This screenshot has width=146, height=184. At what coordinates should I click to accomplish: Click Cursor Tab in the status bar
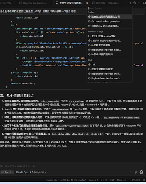point(51,180)
